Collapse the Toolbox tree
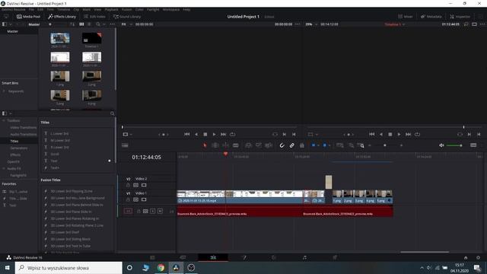 click(4, 120)
